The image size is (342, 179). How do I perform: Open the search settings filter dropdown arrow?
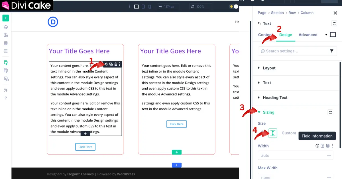[x=332, y=51]
